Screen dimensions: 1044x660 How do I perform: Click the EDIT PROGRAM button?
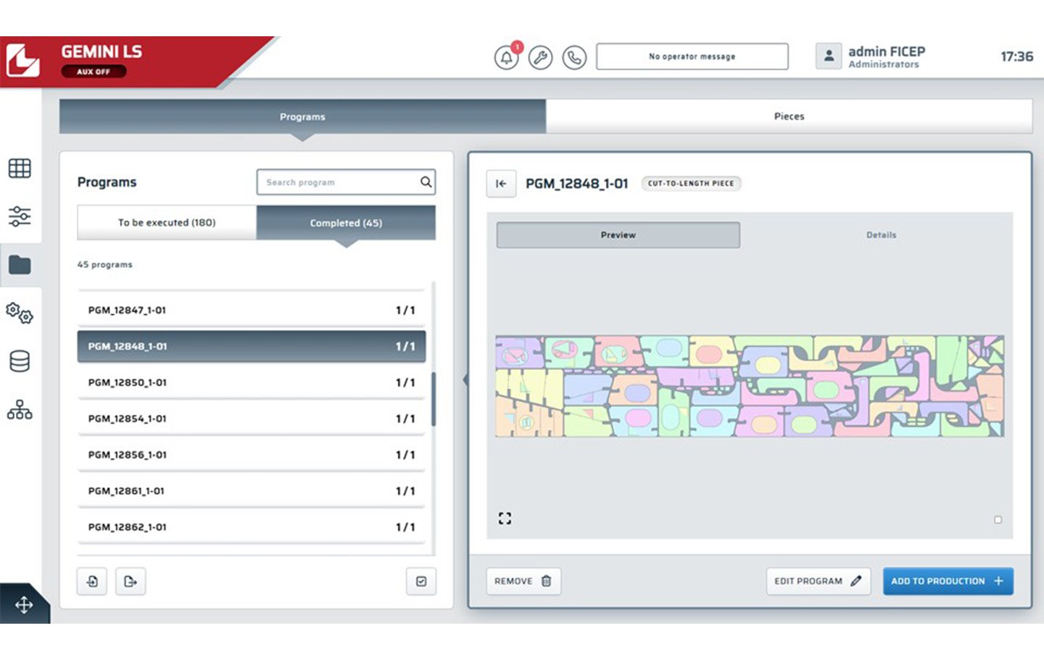[x=819, y=581]
